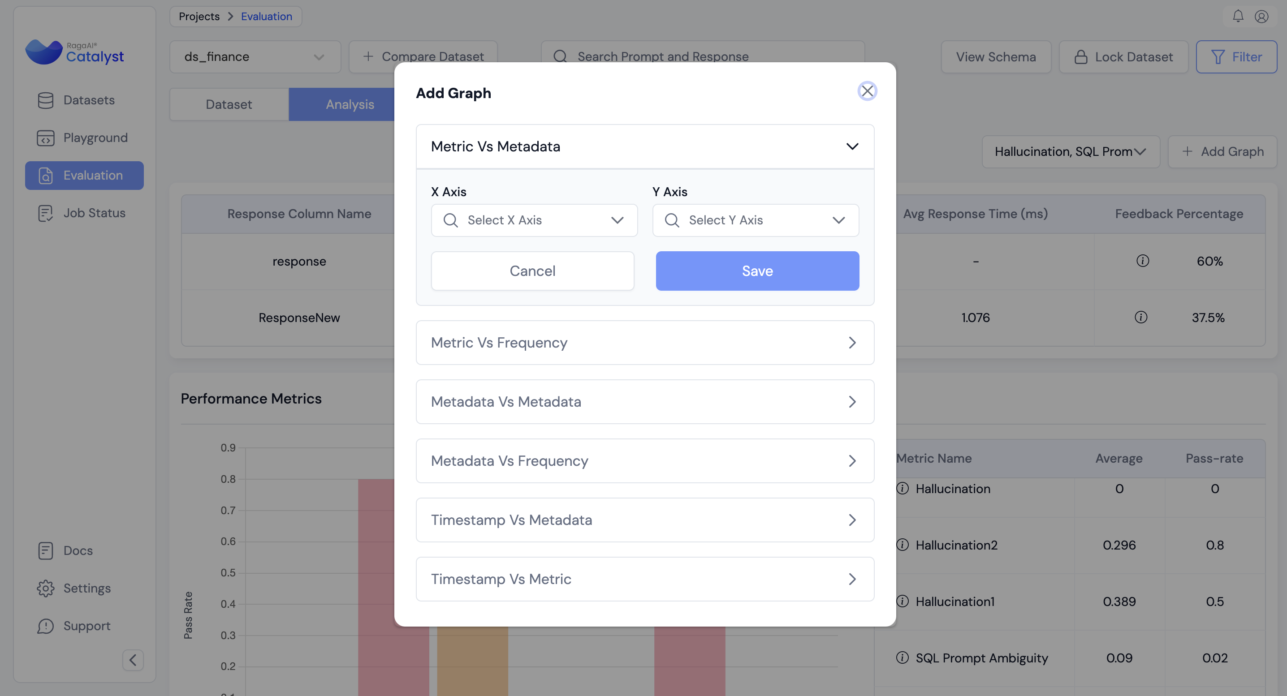Viewport: 1287px width, 696px height.
Task: Expand the Metric Vs Frequency option
Action: pos(644,343)
